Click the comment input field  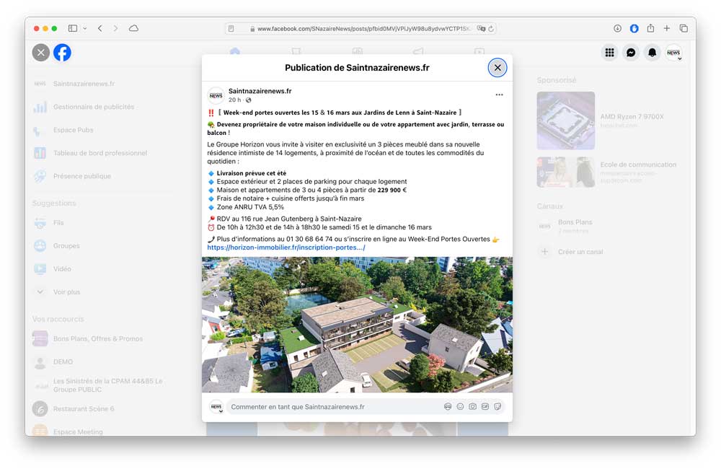332,407
